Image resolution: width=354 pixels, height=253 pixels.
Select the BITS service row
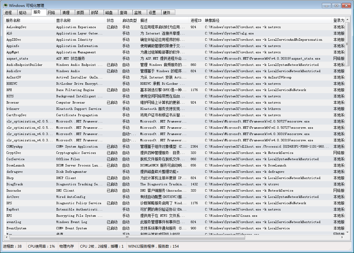[10, 96]
